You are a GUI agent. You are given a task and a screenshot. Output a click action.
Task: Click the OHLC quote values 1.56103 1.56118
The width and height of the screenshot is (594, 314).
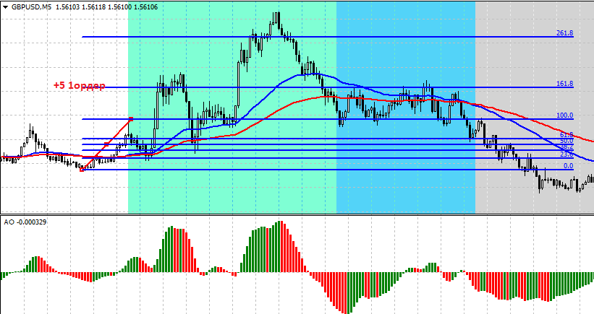click(x=80, y=6)
